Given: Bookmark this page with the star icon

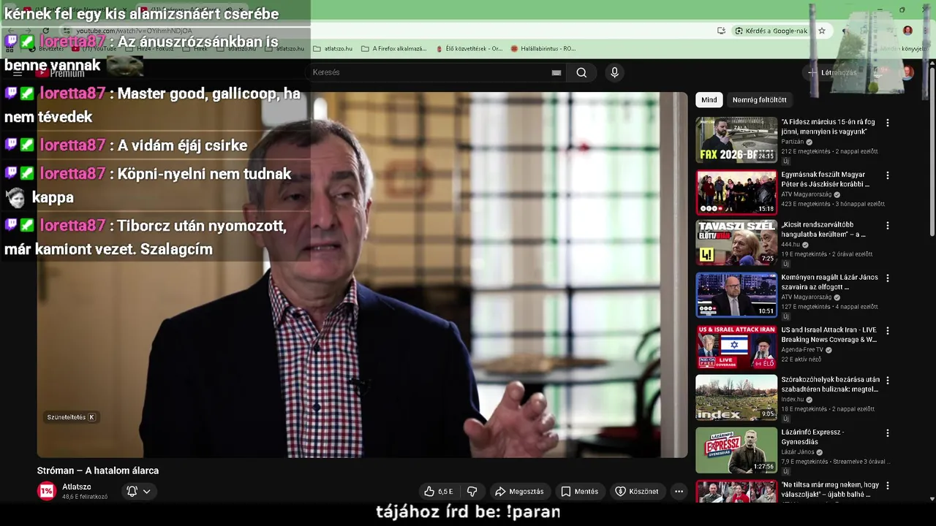Looking at the screenshot, I should (822, 31).
